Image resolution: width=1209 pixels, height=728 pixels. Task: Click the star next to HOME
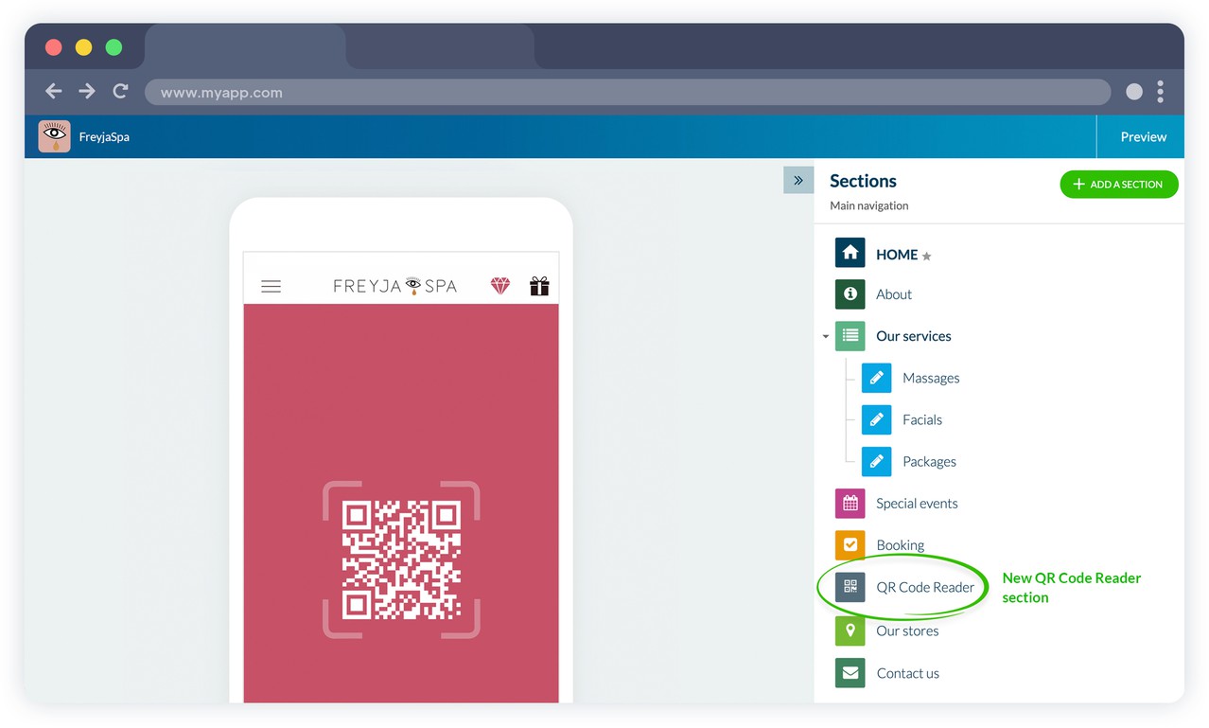click(x=927, y=256)
